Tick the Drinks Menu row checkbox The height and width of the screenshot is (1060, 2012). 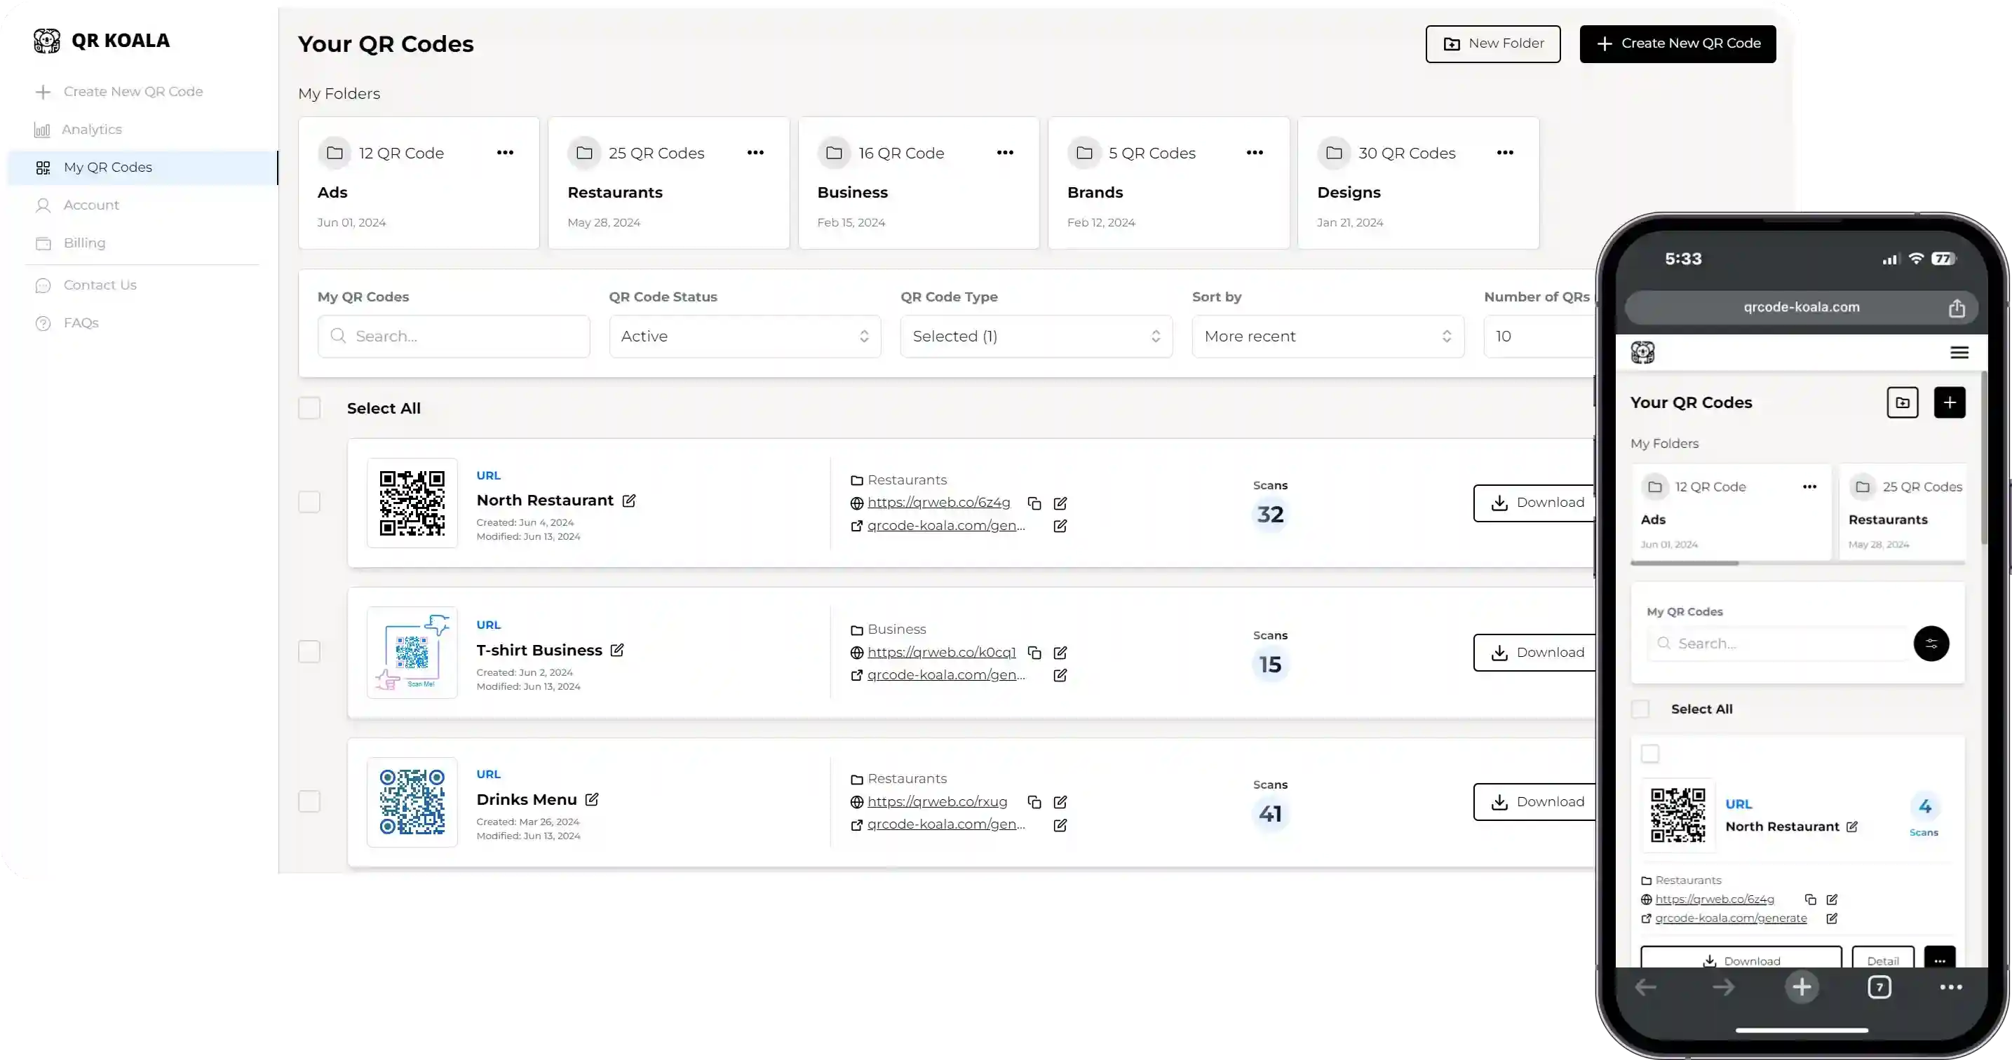[x=309, y=801]
